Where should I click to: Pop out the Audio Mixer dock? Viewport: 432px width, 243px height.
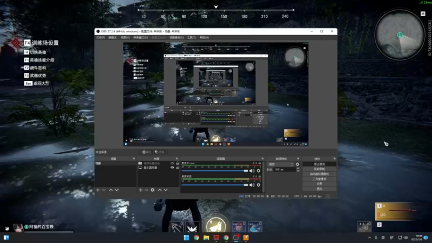click(x=262, y=159)
